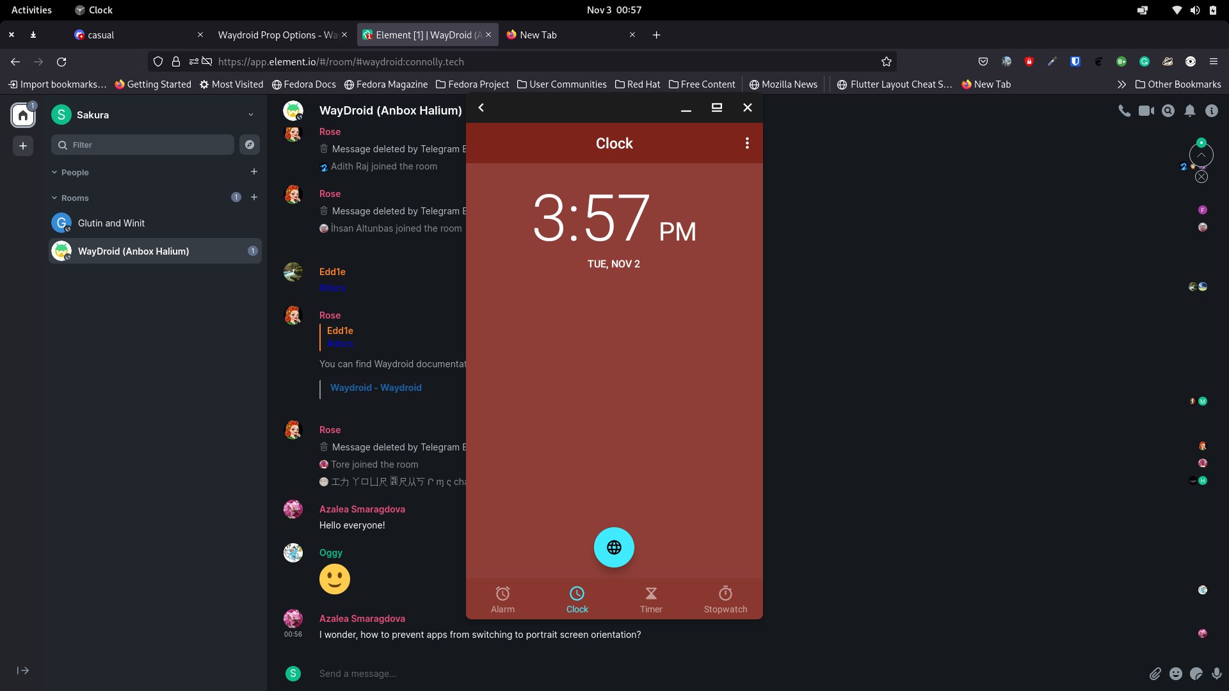Viewport: 1229px width, 691px height.
Task: Tap the cyan globe button in Clock
Action: coord(614,547)
